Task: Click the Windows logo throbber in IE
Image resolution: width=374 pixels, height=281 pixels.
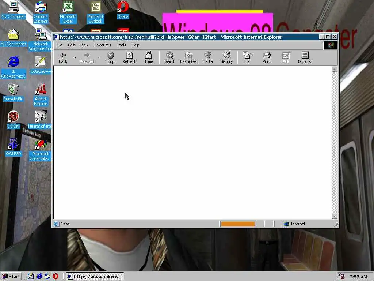Action: click(x=330, y=45)
